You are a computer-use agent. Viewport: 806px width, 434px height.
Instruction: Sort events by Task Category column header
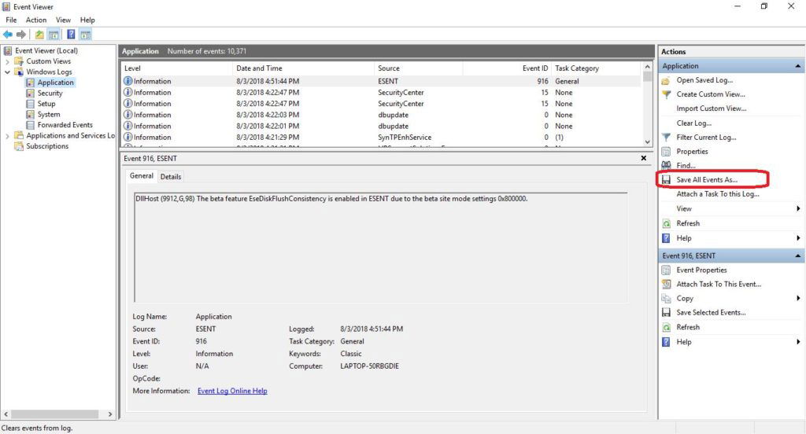point(597,68)
